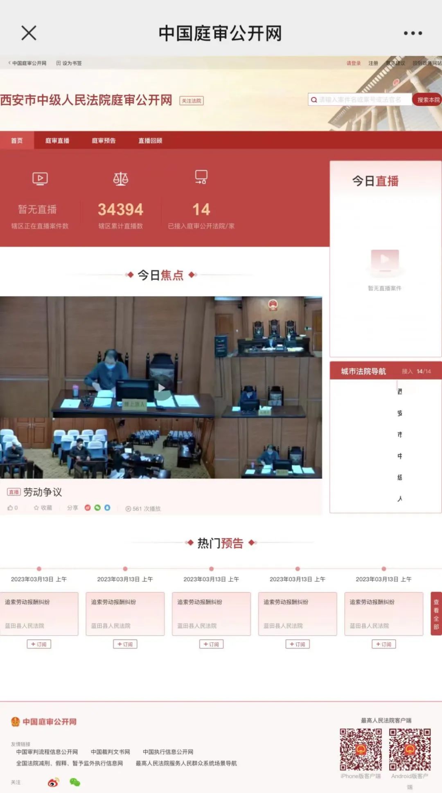Viewport: 442px width, 793px height.
Task: Open 全国法院减刑、假释、暂予监外执行信息网 link
Action: [70, 763]
